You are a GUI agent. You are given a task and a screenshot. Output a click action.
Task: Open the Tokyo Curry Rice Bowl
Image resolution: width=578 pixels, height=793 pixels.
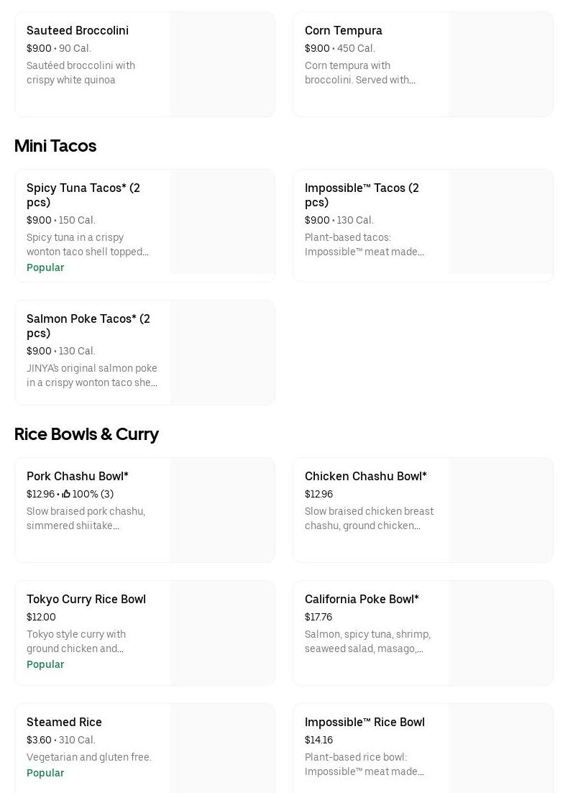click(x=86, y=599)
